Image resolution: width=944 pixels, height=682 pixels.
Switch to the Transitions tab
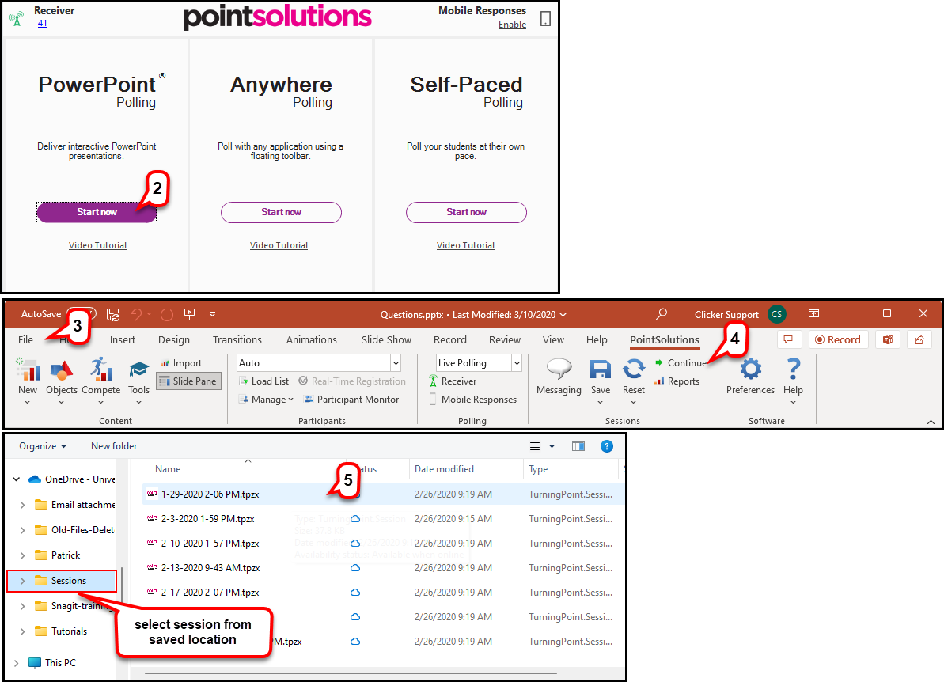pyautogui.click(x=237, y=339)
